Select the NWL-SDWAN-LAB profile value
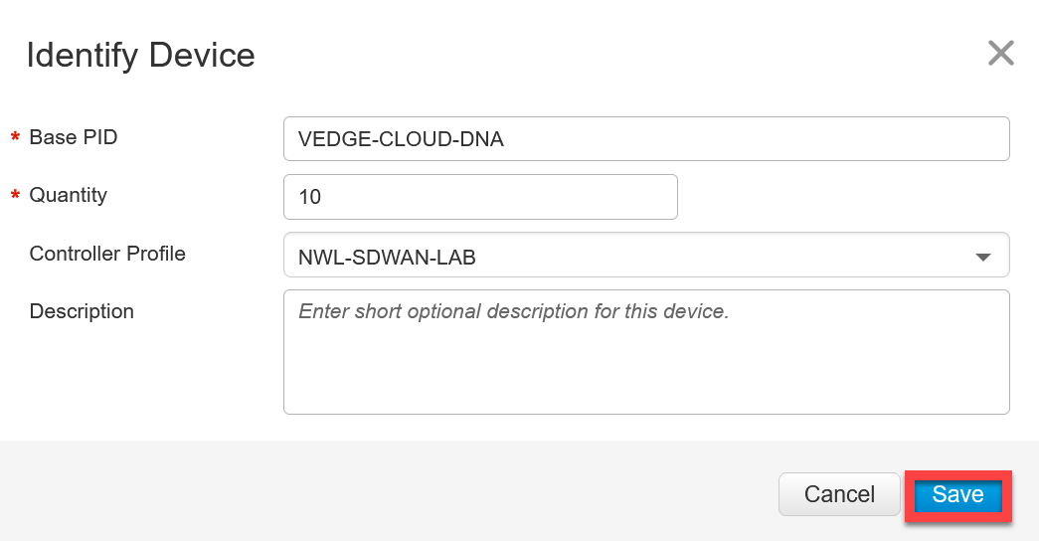This screenshot has height=541, width=1039. (387, 258)
